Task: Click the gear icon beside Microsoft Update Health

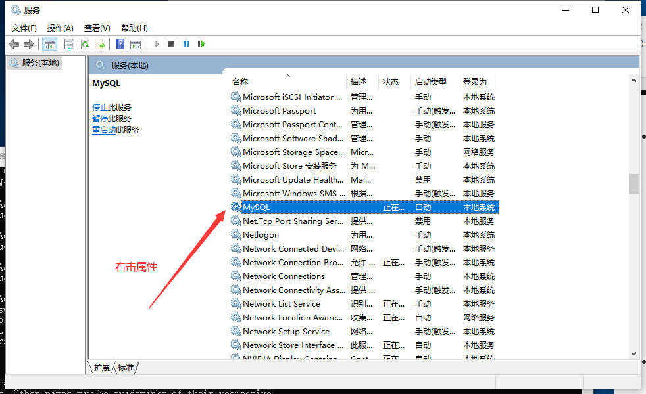Action: click(x=236, y=179)
